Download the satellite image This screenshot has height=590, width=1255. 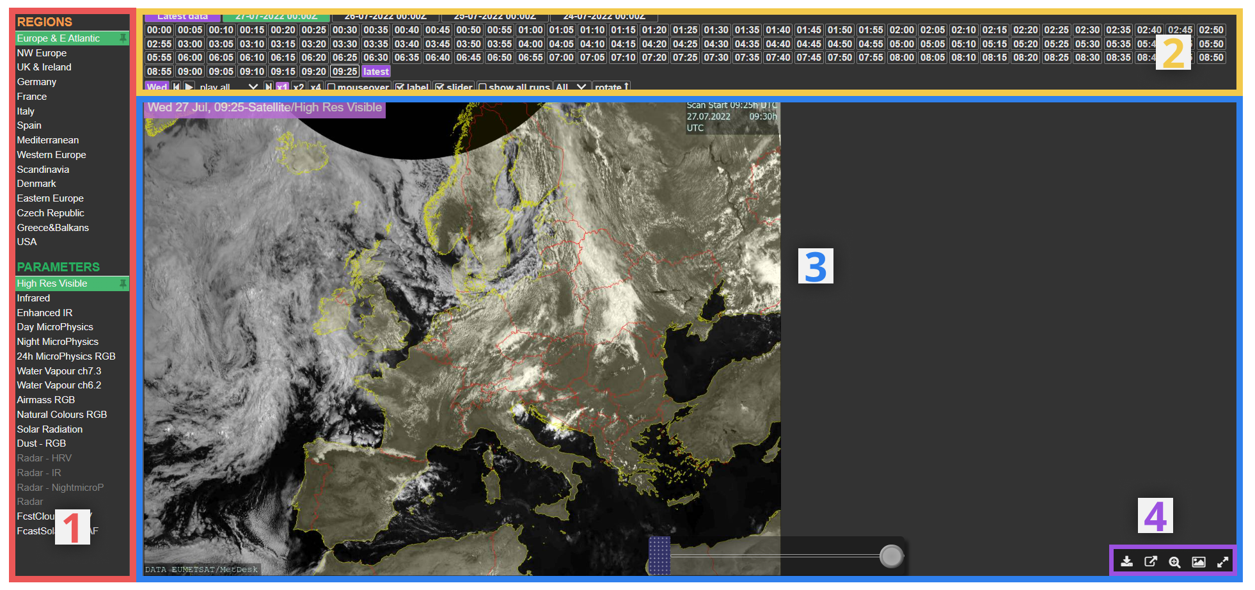[x=1126, y=561]
